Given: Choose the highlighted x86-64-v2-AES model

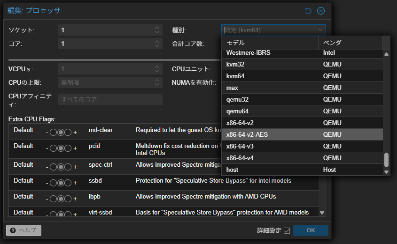Looking at the screenshot, I should coord(302,134).
